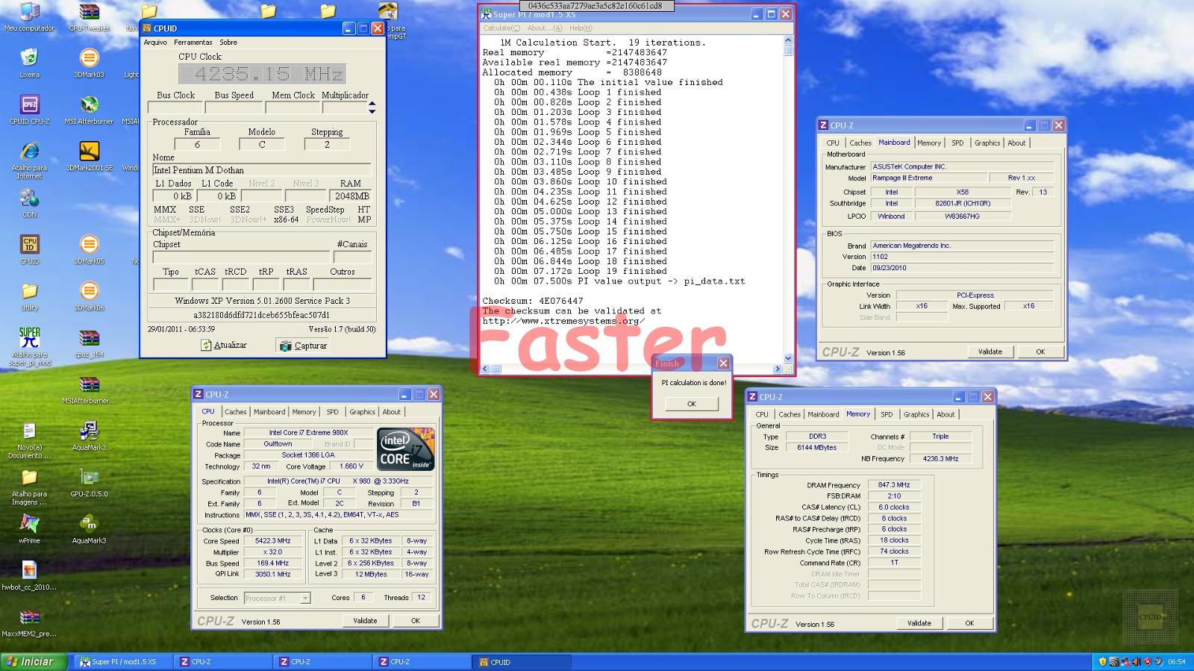Open MSIAfterburner archive icon
The image size is (1194, 671).
(x=89, y=390)
